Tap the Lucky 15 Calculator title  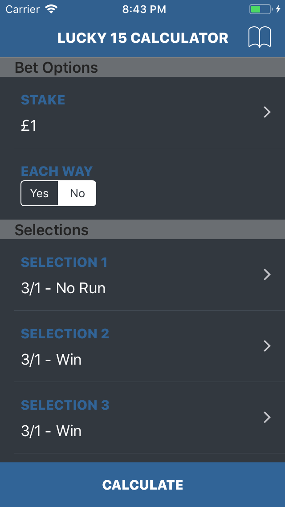pos(142,38)
